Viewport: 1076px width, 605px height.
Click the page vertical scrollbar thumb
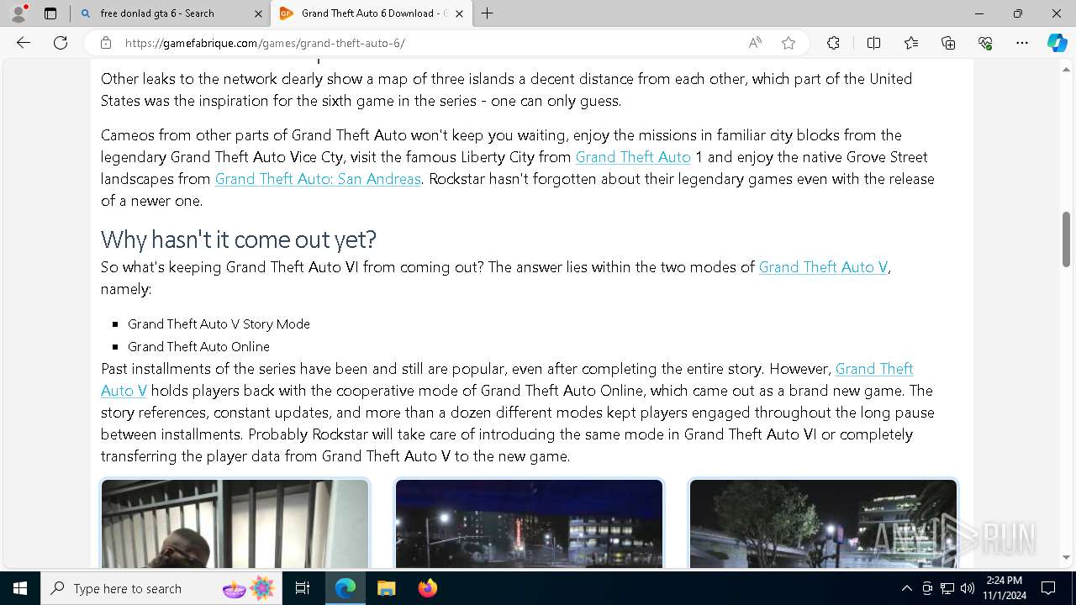pyautogui.click(x=1066, y=239)
